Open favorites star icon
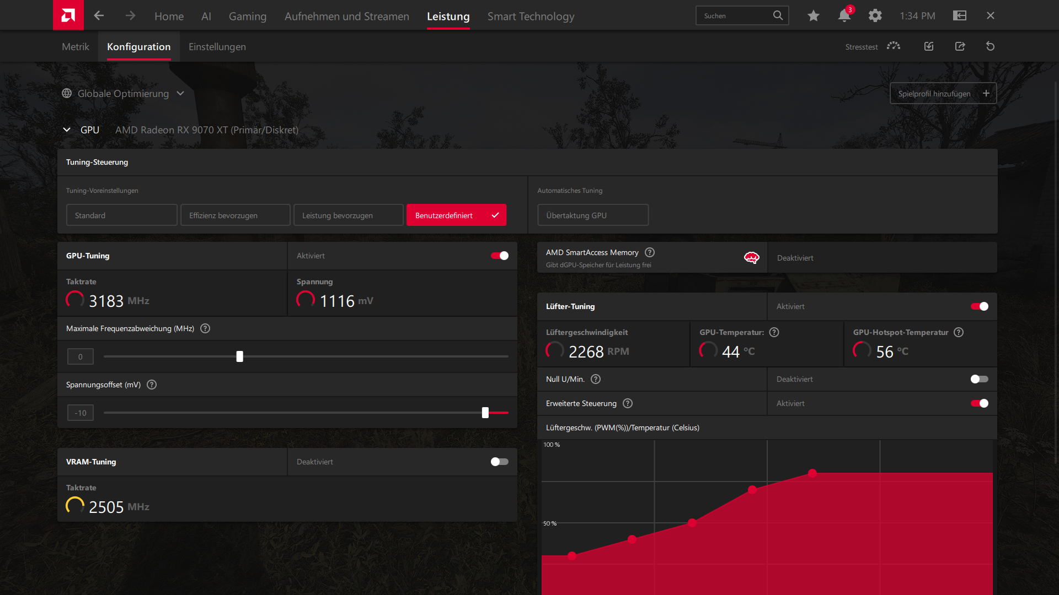 pos(813,16)
